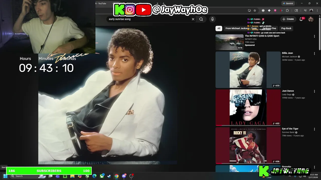Open the Windows Start menu
Viewport: 321px width, 180px height.
click(x=5, y=176)
